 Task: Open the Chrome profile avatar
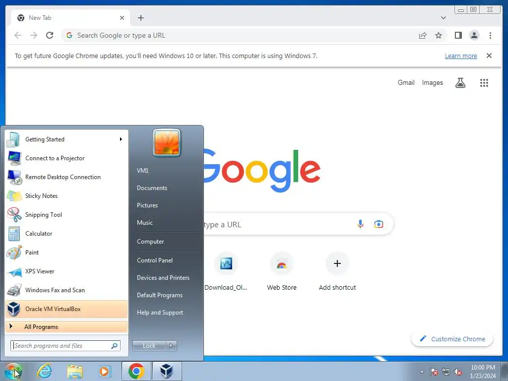tap(474, 35)
